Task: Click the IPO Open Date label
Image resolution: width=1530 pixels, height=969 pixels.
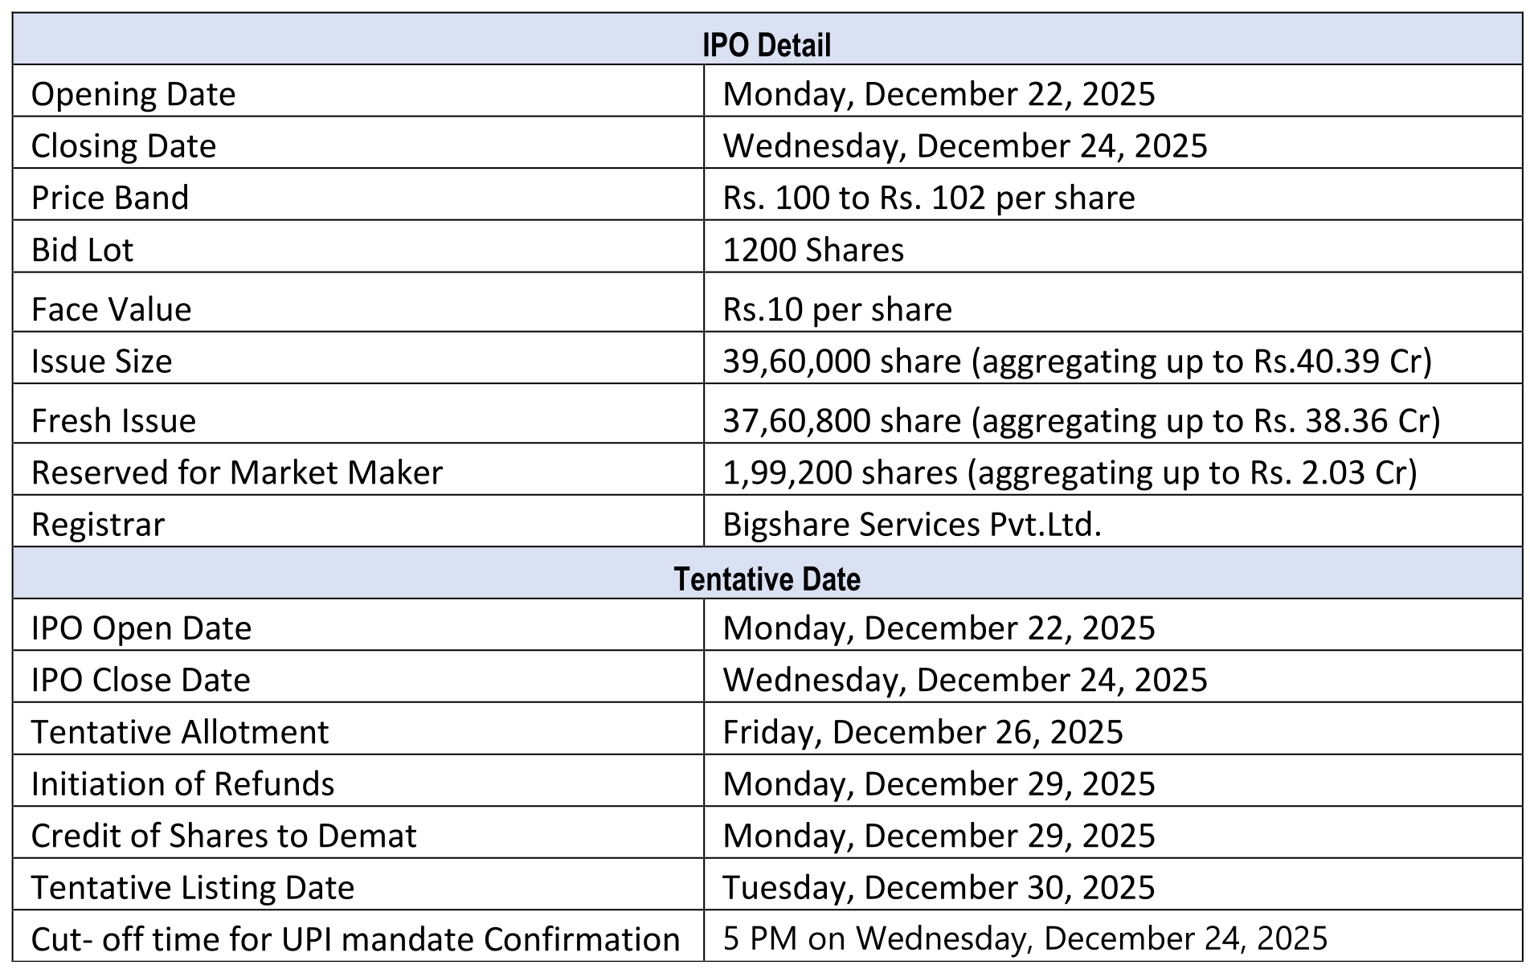Action: (x=141, y=628)
